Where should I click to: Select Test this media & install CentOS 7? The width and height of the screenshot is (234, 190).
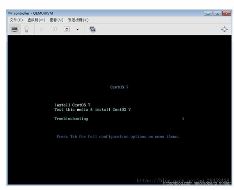(x=93, y=109)
